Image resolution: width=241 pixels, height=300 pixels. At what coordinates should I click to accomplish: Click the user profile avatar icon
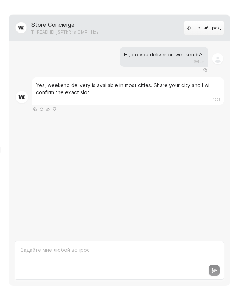pyautogui.click(x=218, y=59)
